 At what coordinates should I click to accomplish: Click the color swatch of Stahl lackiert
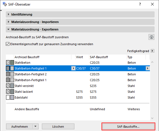tap(12, 92)
